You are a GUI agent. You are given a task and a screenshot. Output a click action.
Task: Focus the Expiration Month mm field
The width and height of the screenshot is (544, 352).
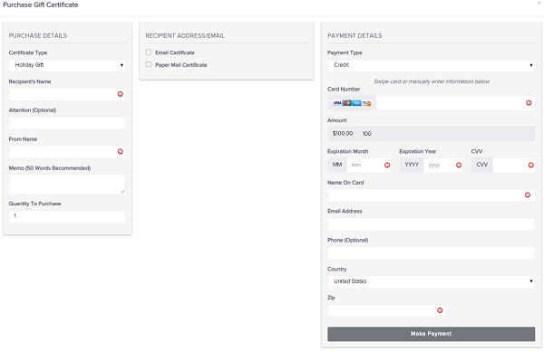point(369,165)
